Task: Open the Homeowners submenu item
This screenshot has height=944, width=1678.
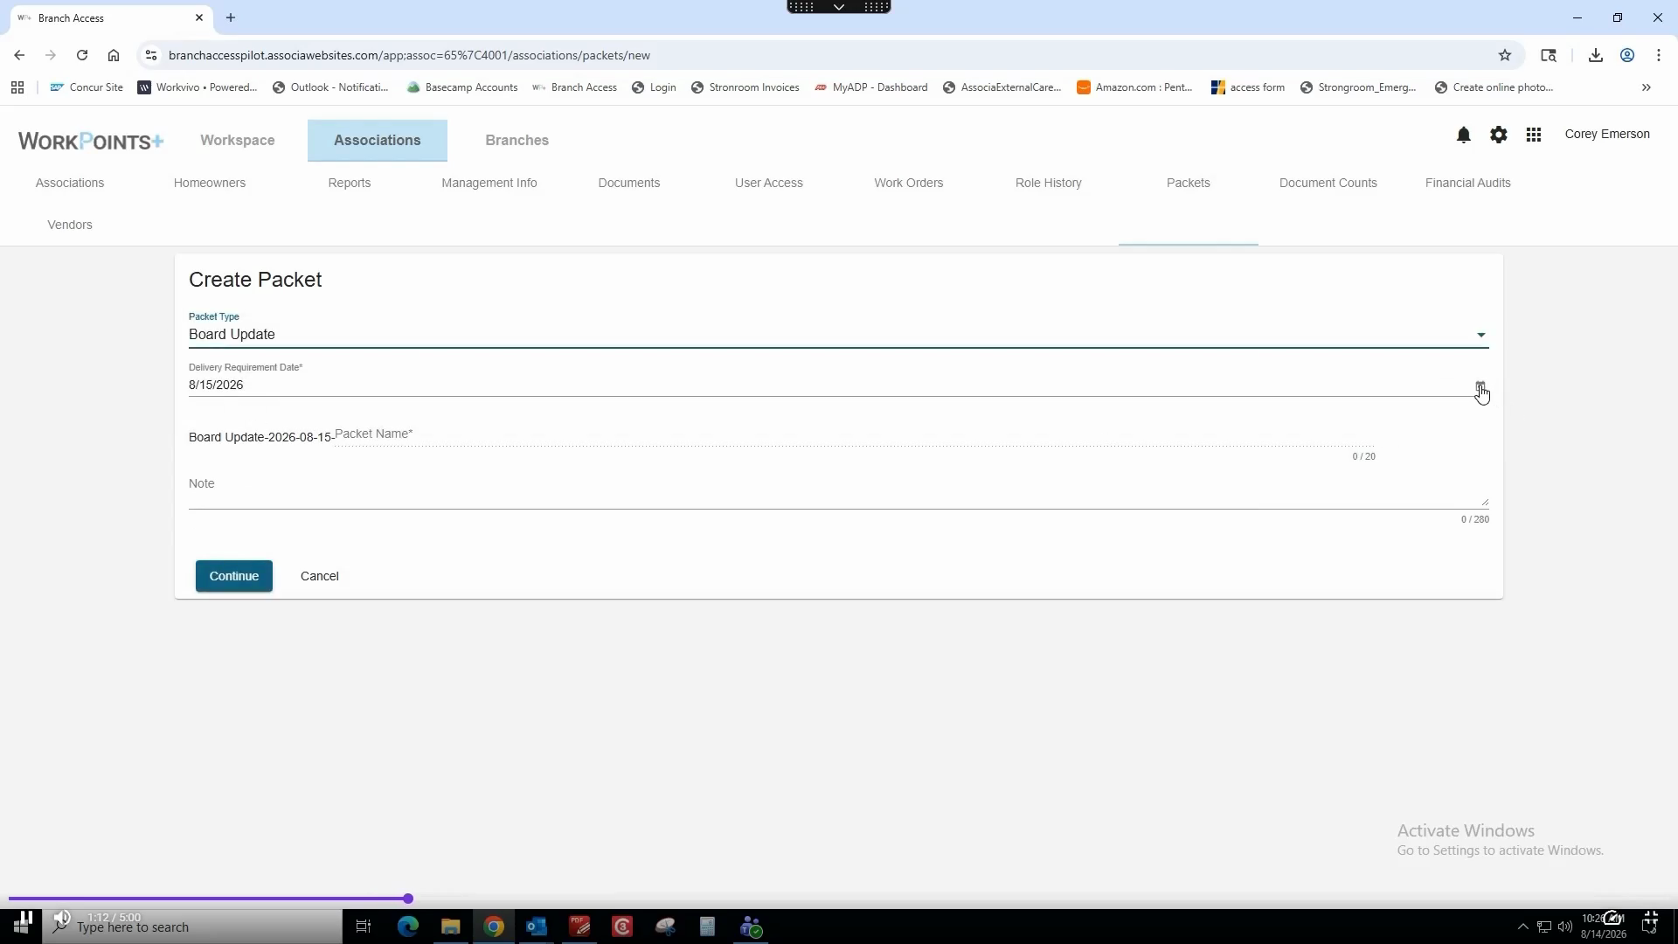Action: click(x=210, y=183)
